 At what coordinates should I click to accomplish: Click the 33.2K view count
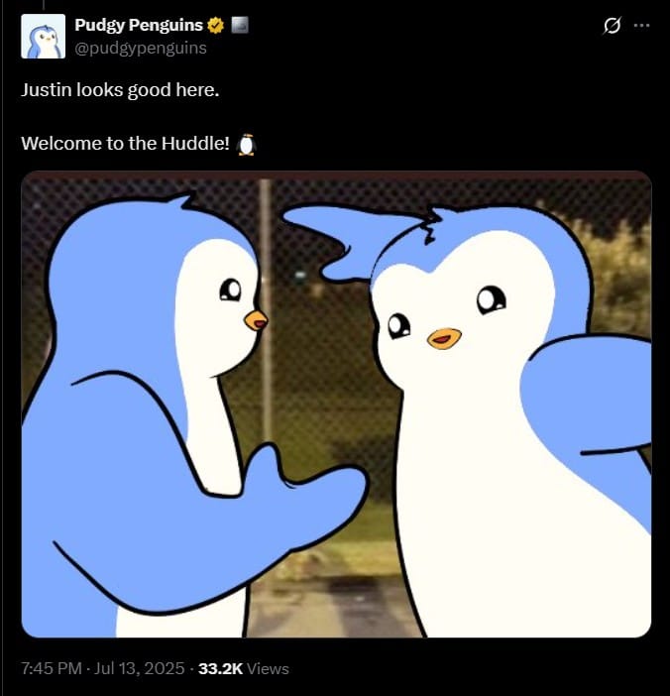[x=220, y=668]
